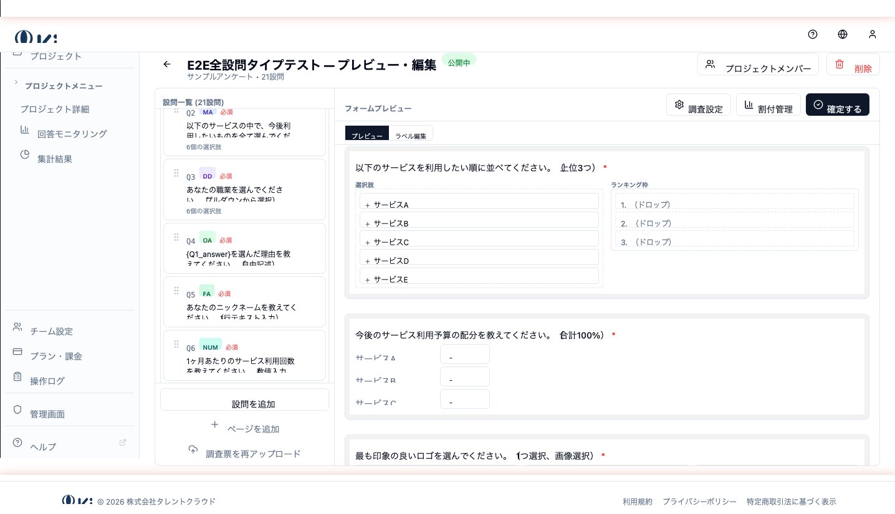Select the プレビュー tab

tap(366, 135)
